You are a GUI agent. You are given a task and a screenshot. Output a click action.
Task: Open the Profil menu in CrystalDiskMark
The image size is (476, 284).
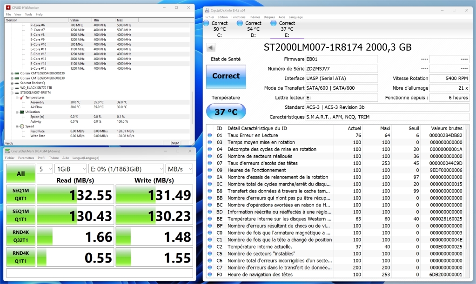(41, 158)
